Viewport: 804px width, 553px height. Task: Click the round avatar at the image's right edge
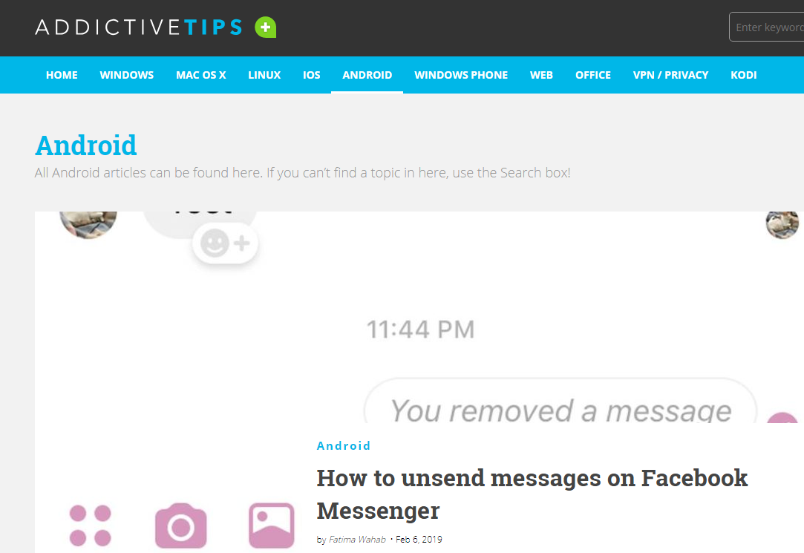(x=782, y=224)
